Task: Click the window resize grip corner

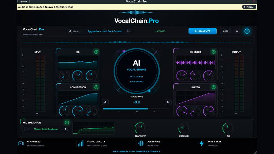Action: pos(255,152)
